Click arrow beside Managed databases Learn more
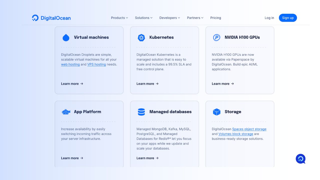Image resolution: width=320 pixels, height=180 pixels. click(x=157, y=158)
